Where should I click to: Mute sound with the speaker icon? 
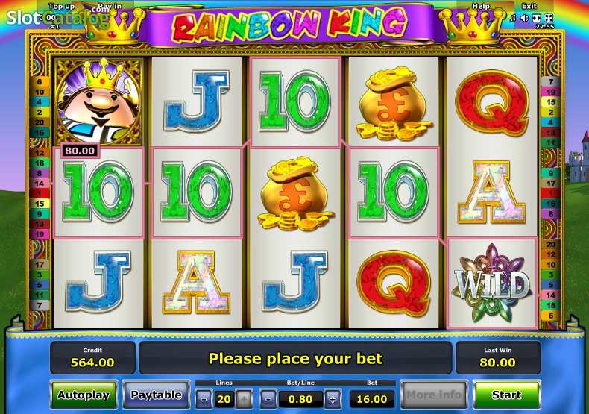coord(525,18)
